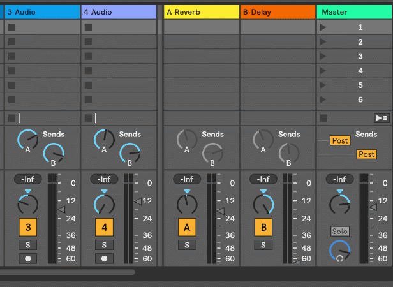Solo the 4 Audio track
Screen dimensions: 393x287
point(104,245)
